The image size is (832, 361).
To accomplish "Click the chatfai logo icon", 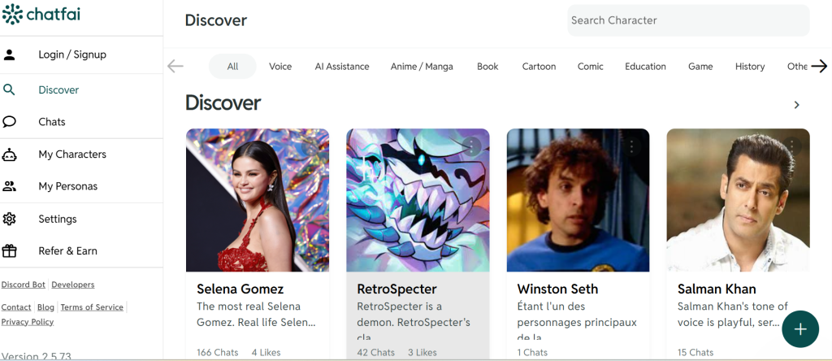I will pos(13,15).
